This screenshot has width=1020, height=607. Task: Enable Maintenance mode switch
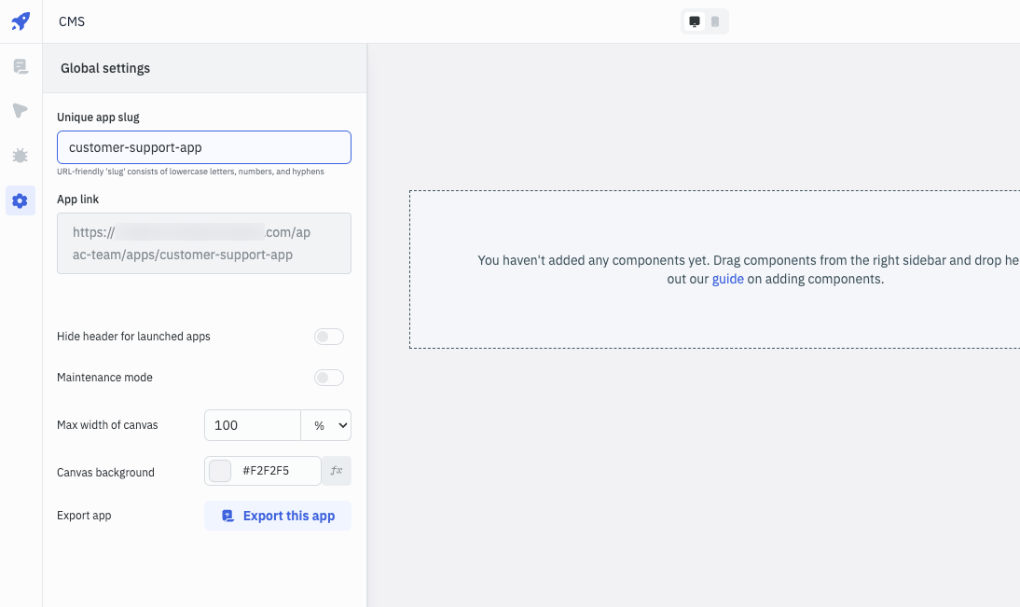click(329, 378)
